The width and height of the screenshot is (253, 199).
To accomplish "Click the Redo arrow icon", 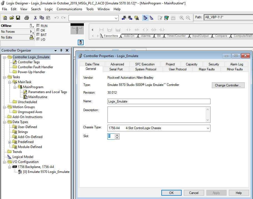I will pos(63,18).
